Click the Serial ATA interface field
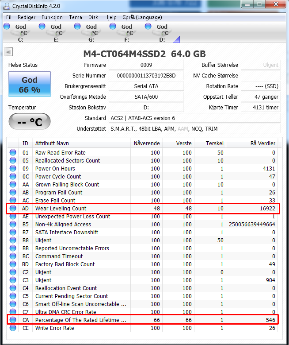 pos(146,86)
